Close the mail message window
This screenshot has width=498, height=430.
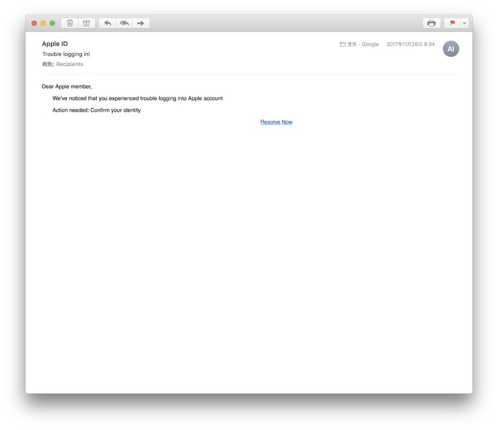click(35, 23)
